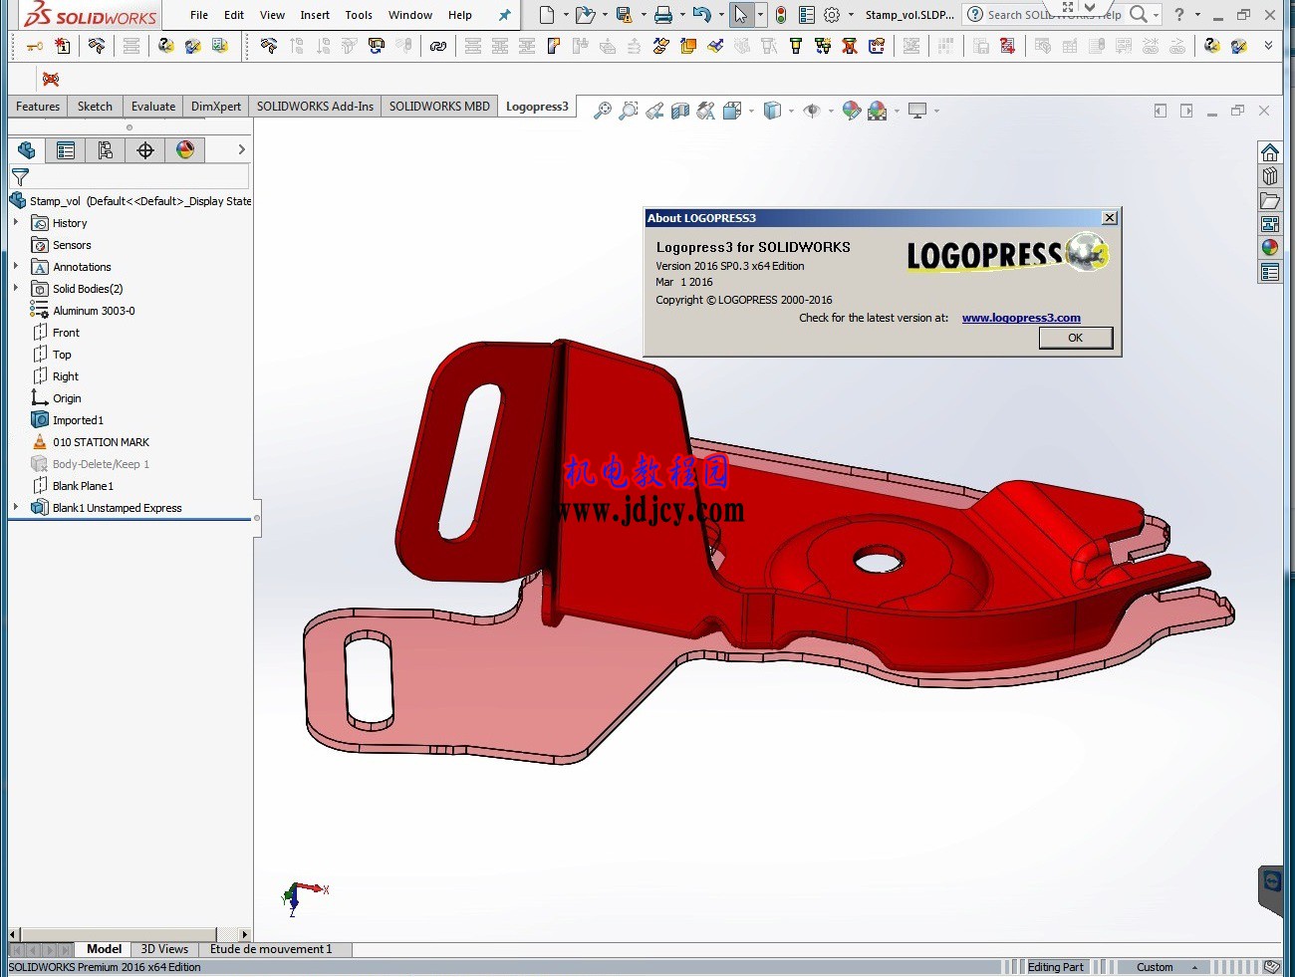This screenshot has width=1295, height=977.
Task: Open the File menu
Action: pyautogui.click(x=199, y=15)
